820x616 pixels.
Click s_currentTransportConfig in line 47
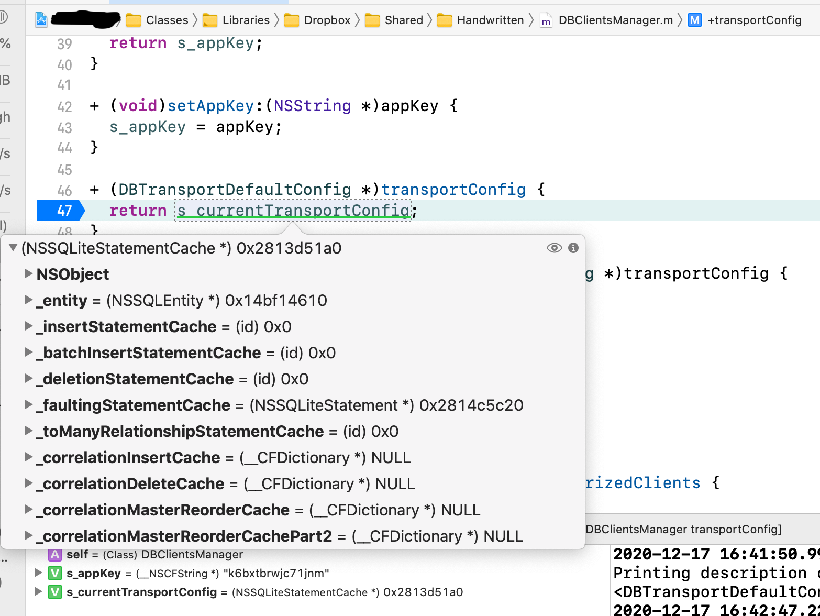(x=293, y=211)
